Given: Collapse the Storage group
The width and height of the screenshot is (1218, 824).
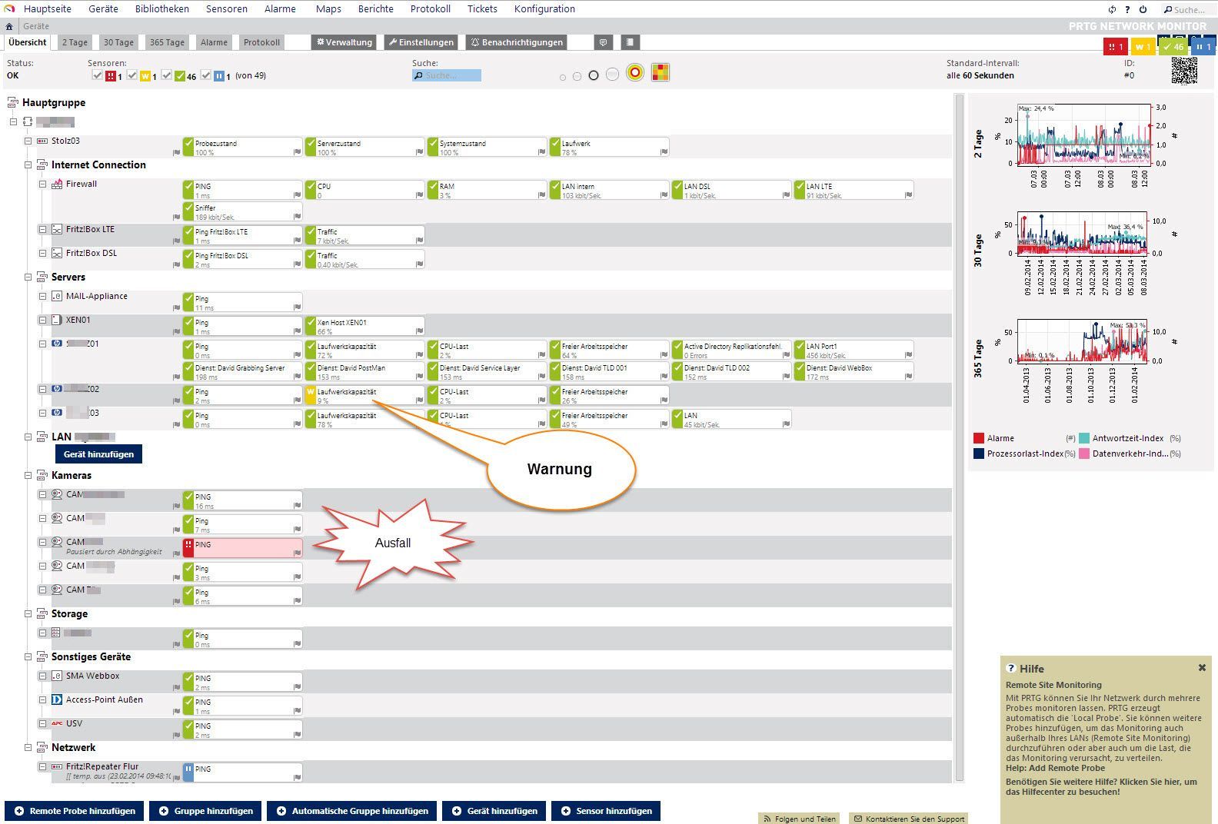Looking at the screenshot, I should (28, 614).
